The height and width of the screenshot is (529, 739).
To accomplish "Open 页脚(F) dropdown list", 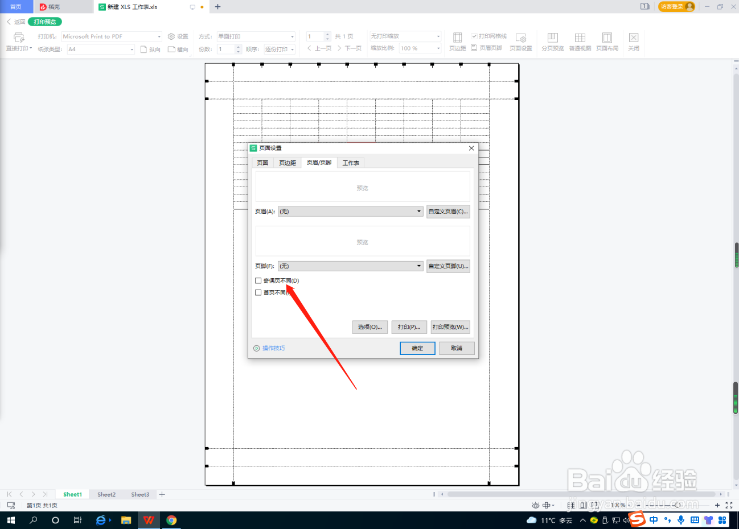I will [351, 266].
